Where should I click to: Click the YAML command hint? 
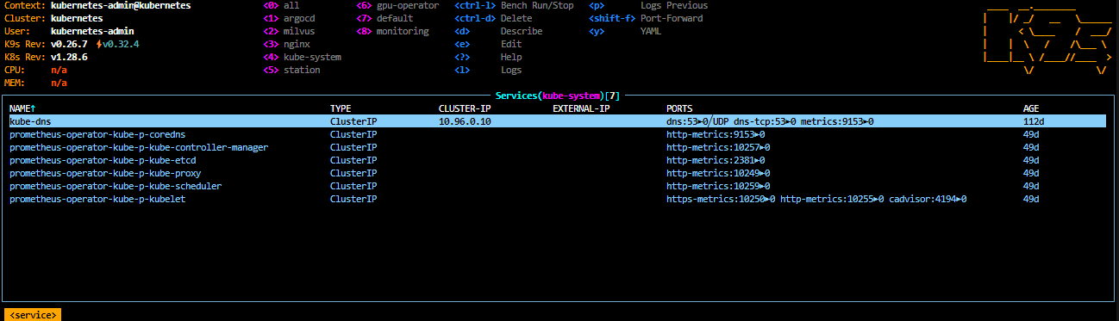click(625, 31)
